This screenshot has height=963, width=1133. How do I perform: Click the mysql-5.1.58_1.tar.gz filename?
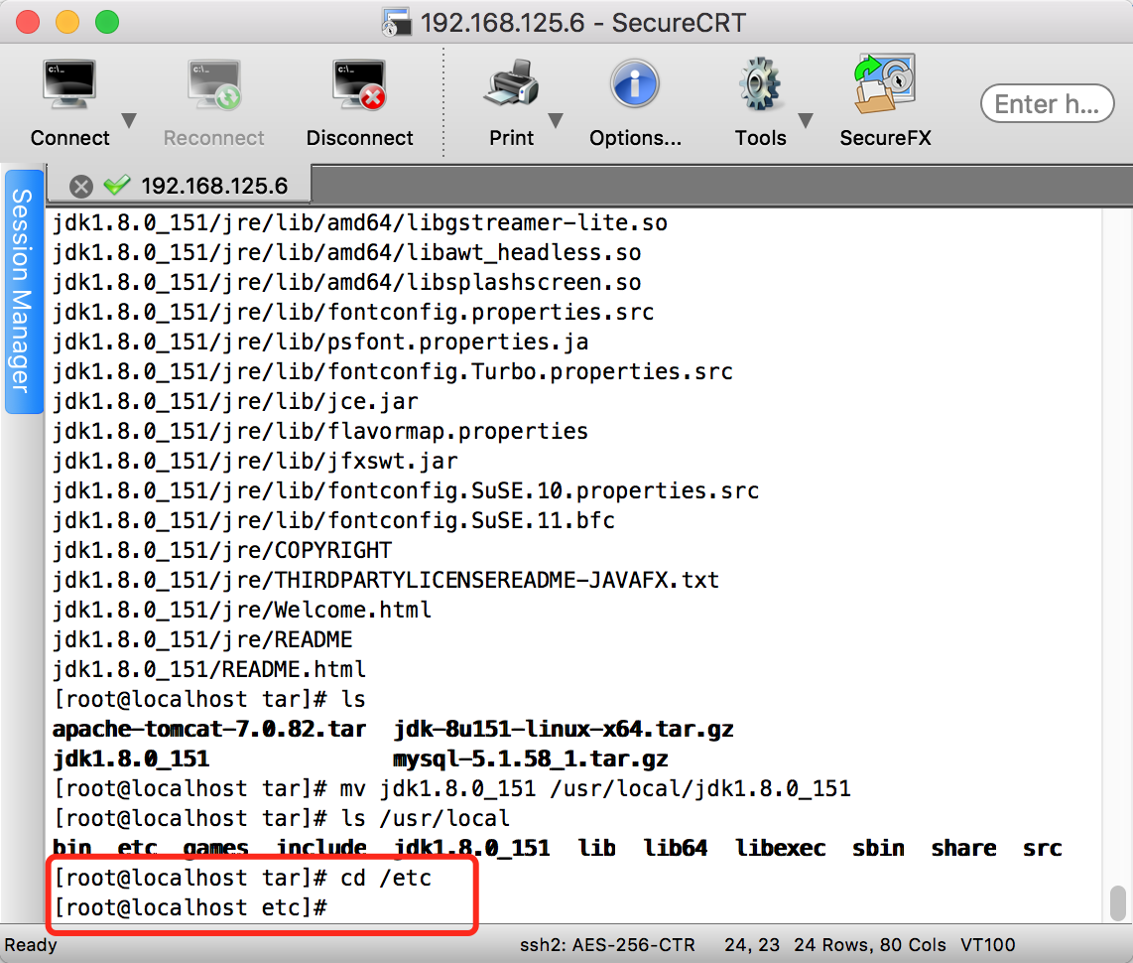click(x=531, y=759)
